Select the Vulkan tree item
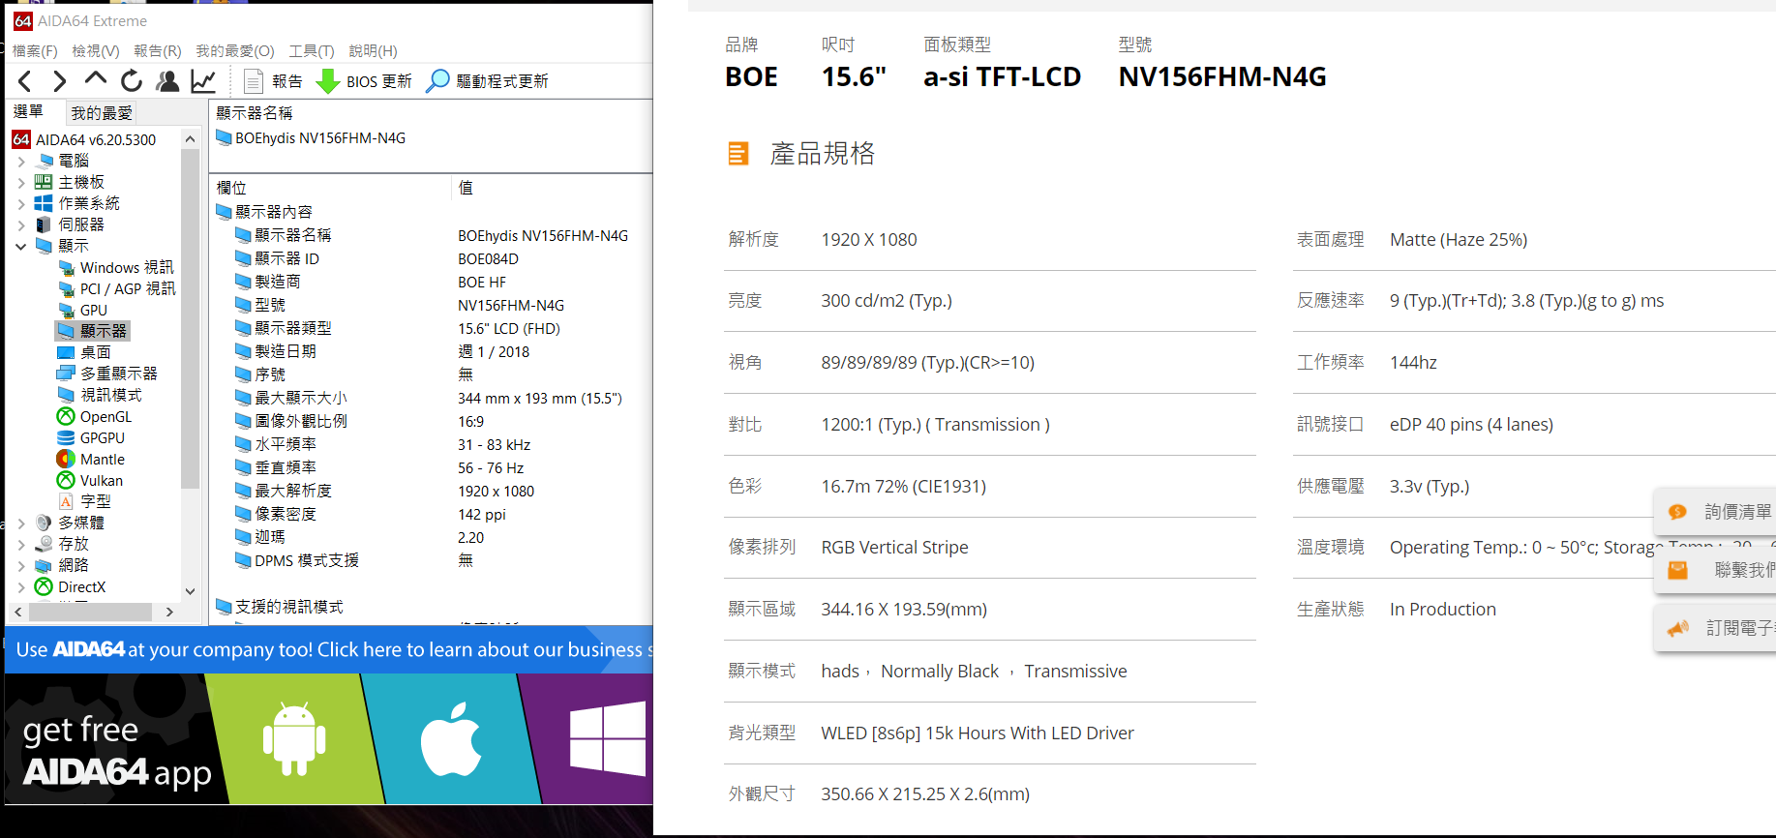 coord(90,480)
